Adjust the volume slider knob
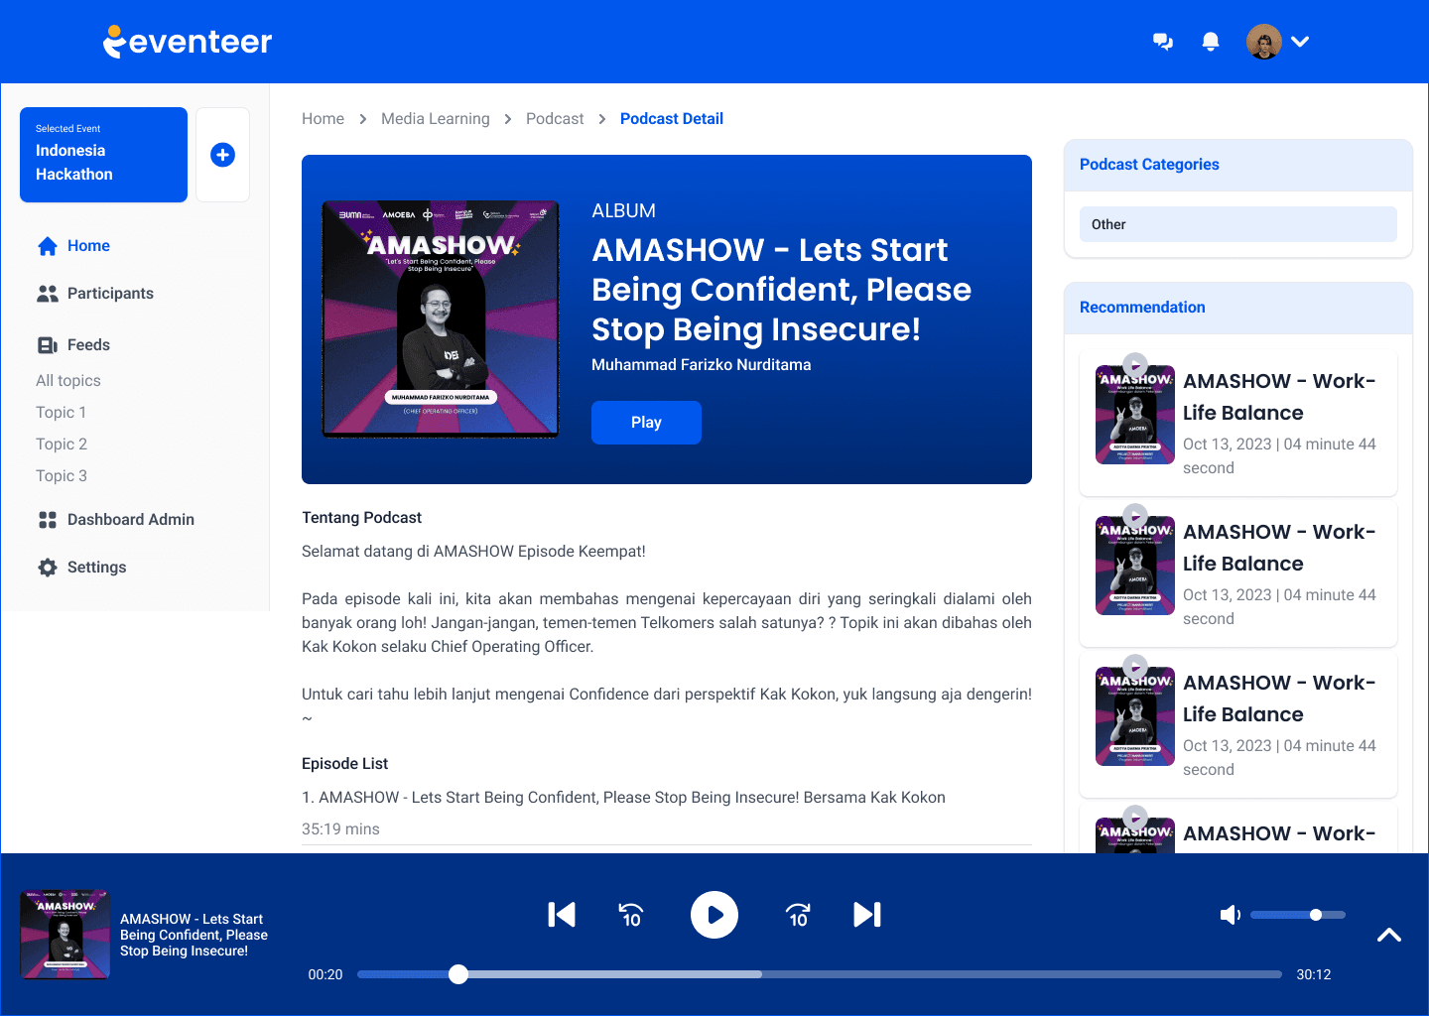1429x1016 pixels. pos(1316,915)
